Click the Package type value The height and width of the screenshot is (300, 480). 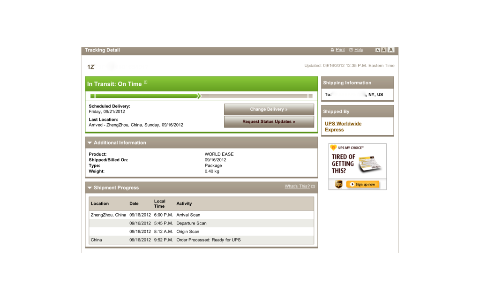[213, 165]
